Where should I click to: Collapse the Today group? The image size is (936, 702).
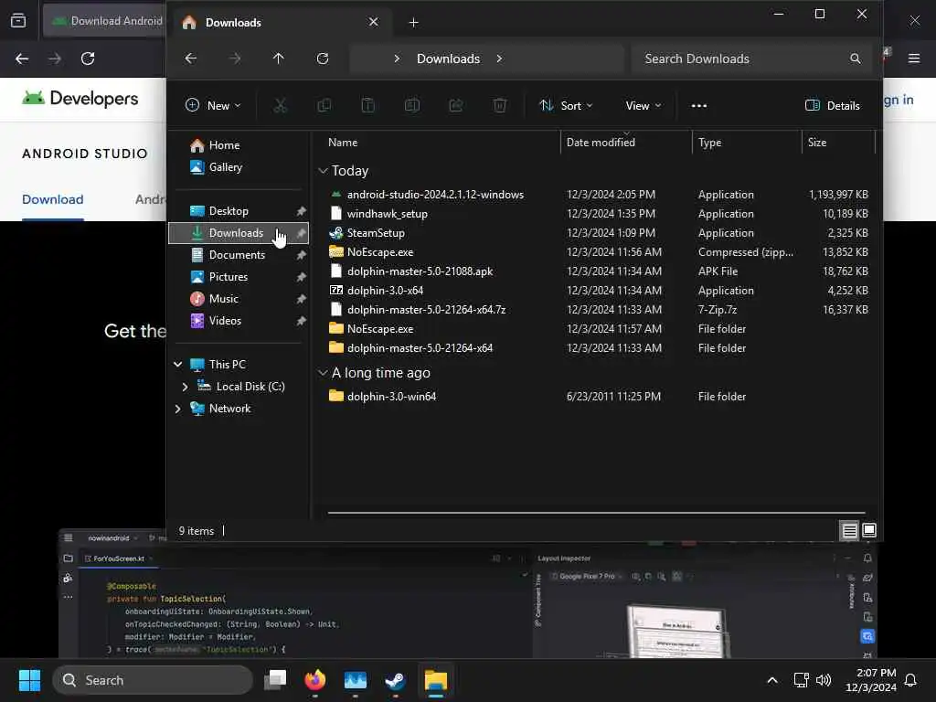coord(323,171)
